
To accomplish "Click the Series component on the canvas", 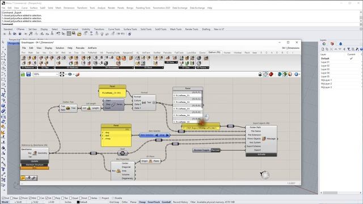I will pyautogui.click(x=113, y=104).
